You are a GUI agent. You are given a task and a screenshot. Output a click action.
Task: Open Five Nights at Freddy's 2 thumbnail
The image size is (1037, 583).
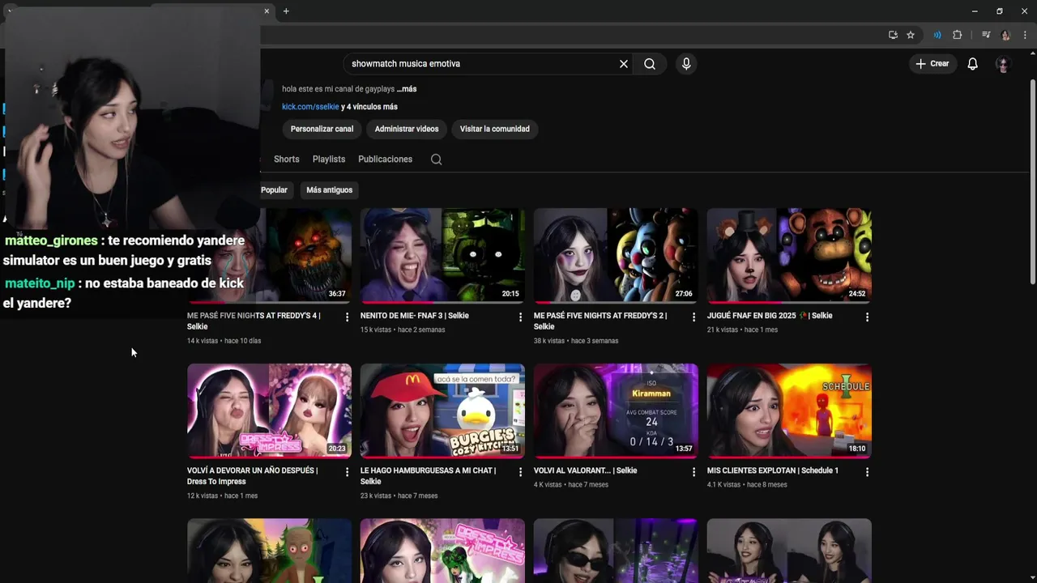click(616, 255)
